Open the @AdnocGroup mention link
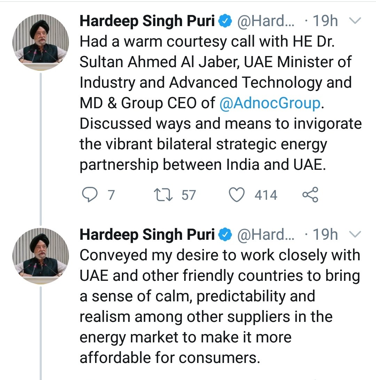Screen dimensions: 376x380 tap(269, 103)
